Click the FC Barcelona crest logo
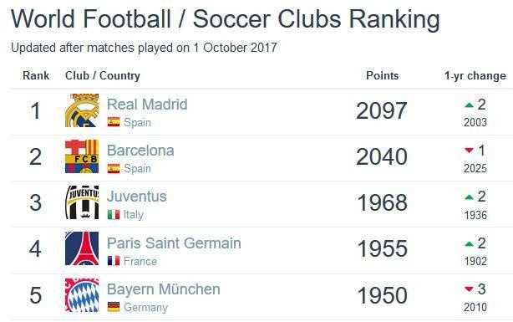The height and width of the screenshot is (322, 513). tap(82, 156)
